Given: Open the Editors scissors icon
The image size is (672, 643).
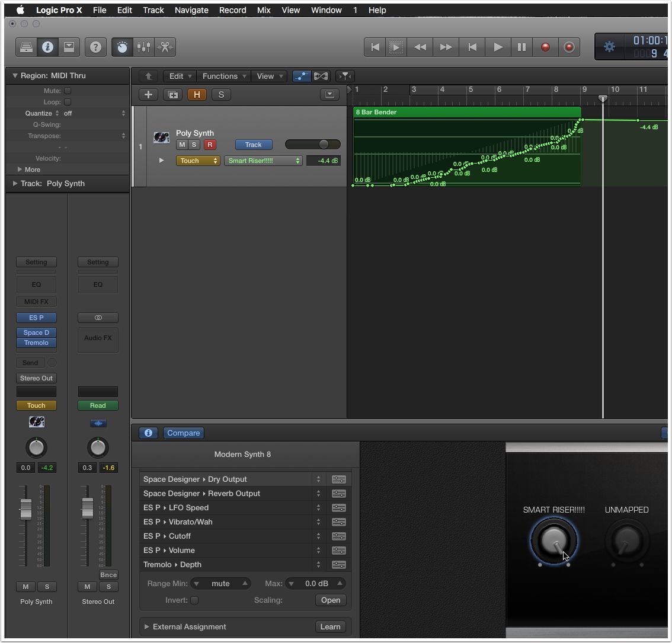Looking at the screenshot, I should [x=165, y=47].
